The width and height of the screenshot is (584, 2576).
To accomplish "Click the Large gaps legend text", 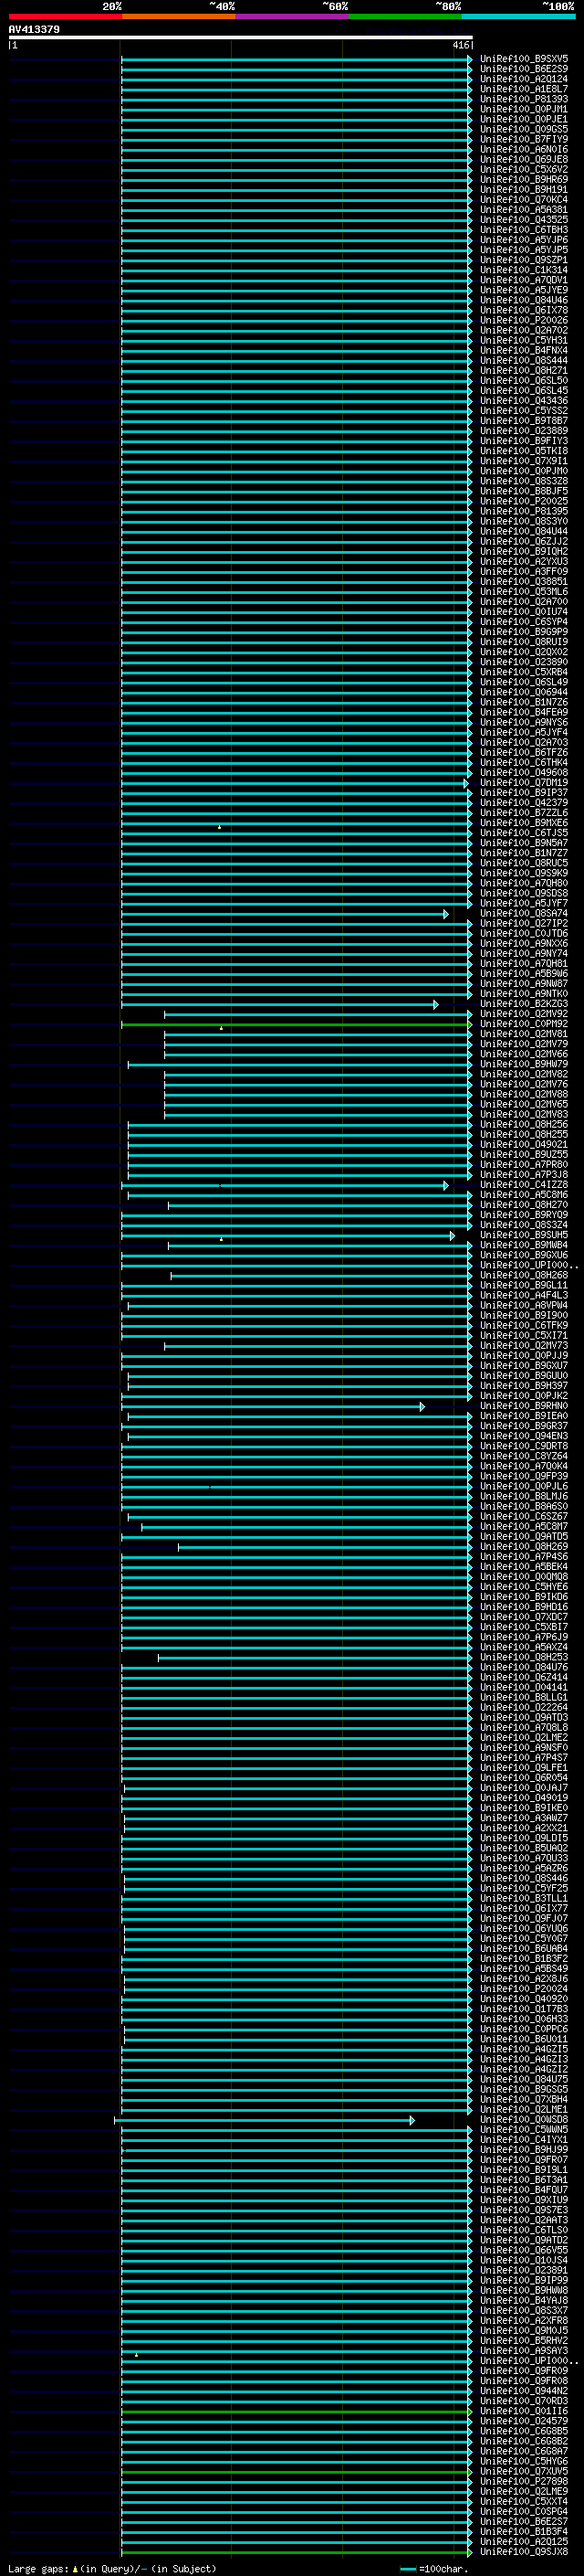I will pos(38,2569).
